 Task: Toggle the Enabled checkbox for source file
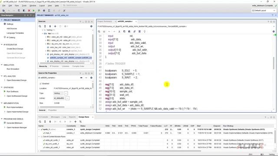pos(40,84)
